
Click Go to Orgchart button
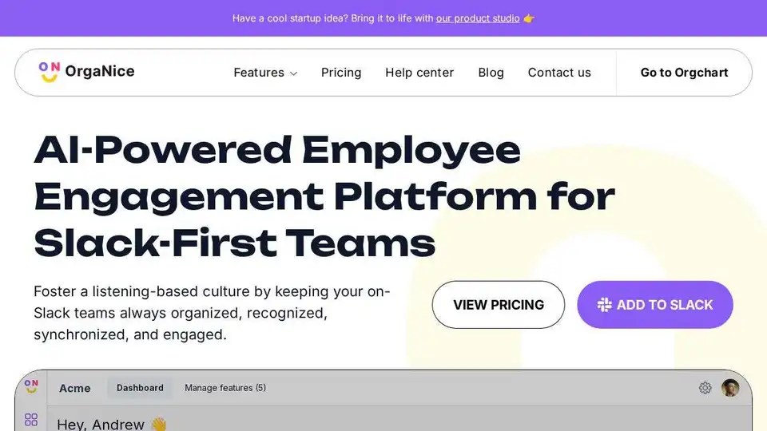(x=684, y=73)
